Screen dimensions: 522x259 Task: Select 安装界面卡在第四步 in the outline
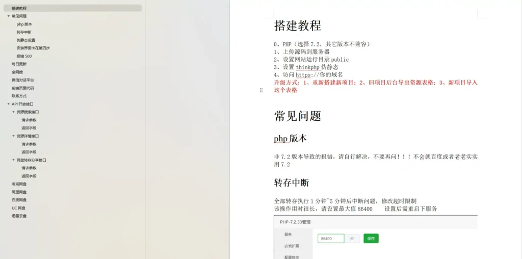[33, 48]
